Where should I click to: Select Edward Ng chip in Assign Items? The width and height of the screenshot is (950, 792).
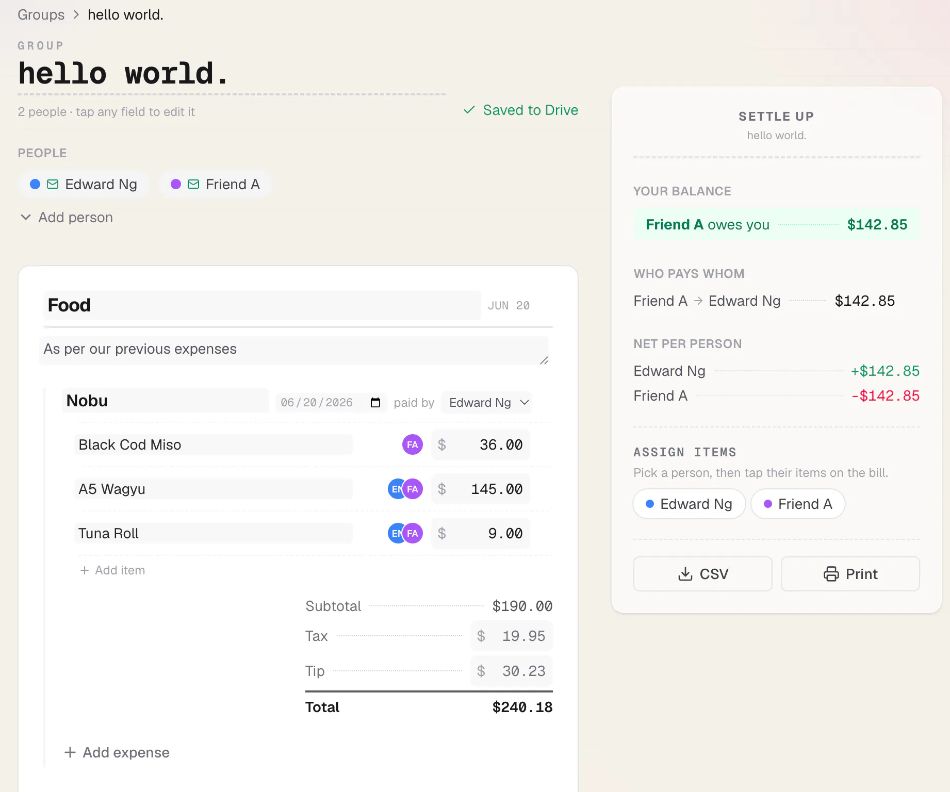coord(689,504)
